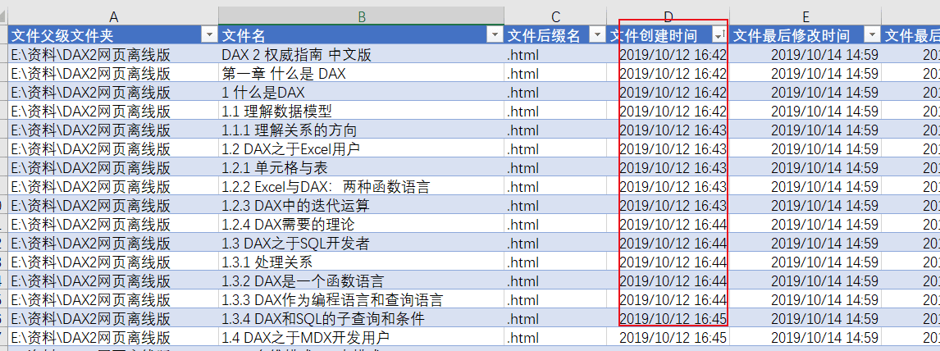Select cell '1.2 DAX之于Excel用户'
This screenshot has width=940, height=351.
(362, 148)
